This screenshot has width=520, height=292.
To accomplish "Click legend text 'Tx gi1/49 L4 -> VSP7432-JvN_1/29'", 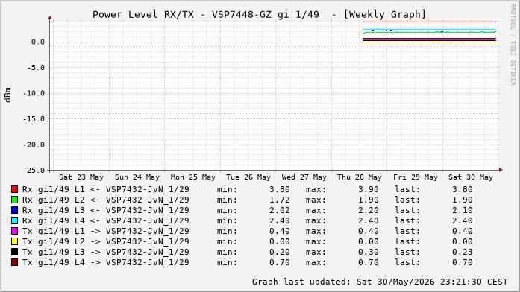I will (x=106, y=262).
